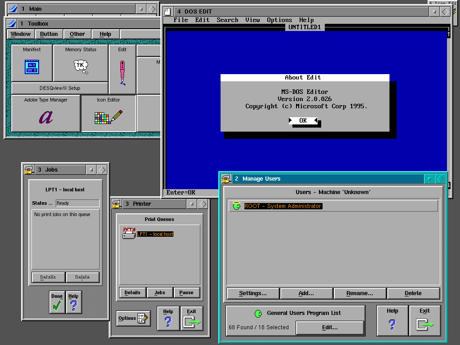The height and width of the screenshot is (345, 460).
Task: Click the ROOT user face icon
Action: point(236,206)
